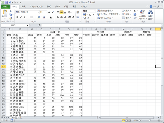Screen dimensions: 164x123
Task: Open the font size 11 dropdown
Action: [46, 12]
